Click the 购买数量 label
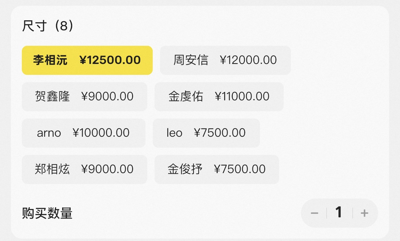 (x=47, y=213)
